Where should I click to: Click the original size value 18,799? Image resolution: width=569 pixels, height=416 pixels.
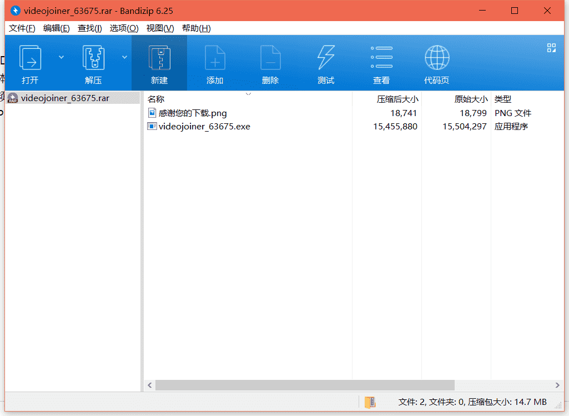click(x=473, y=113)
